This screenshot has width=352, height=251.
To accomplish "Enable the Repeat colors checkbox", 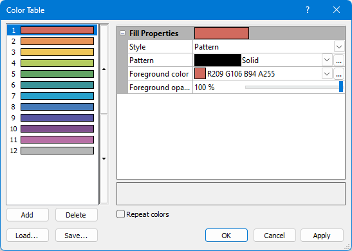I will pyautogui.click(x=120, y=214).
